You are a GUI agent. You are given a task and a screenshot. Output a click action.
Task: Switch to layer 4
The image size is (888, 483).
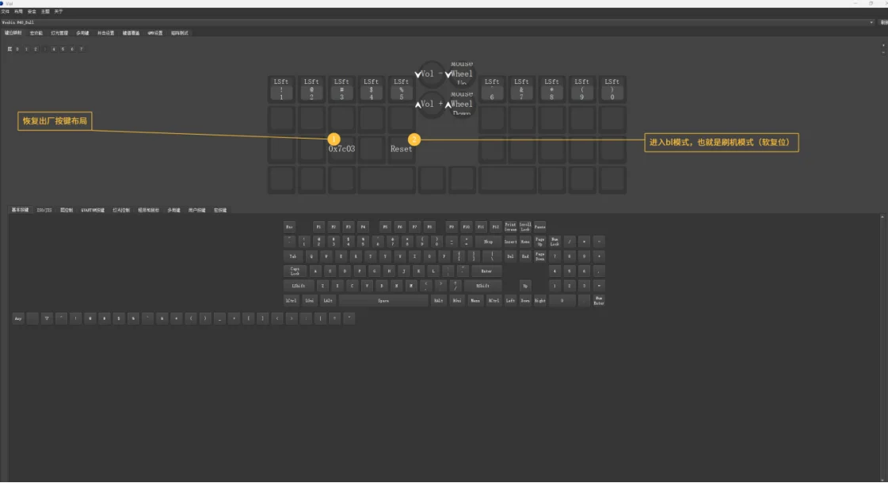[x=55, y=49]
